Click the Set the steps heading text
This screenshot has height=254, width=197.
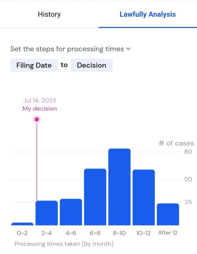(x=67, y=49)
